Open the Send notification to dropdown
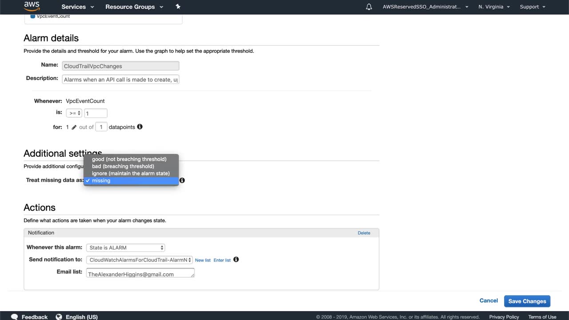Screen dimensions: 569x320 [x=139, y=260]
